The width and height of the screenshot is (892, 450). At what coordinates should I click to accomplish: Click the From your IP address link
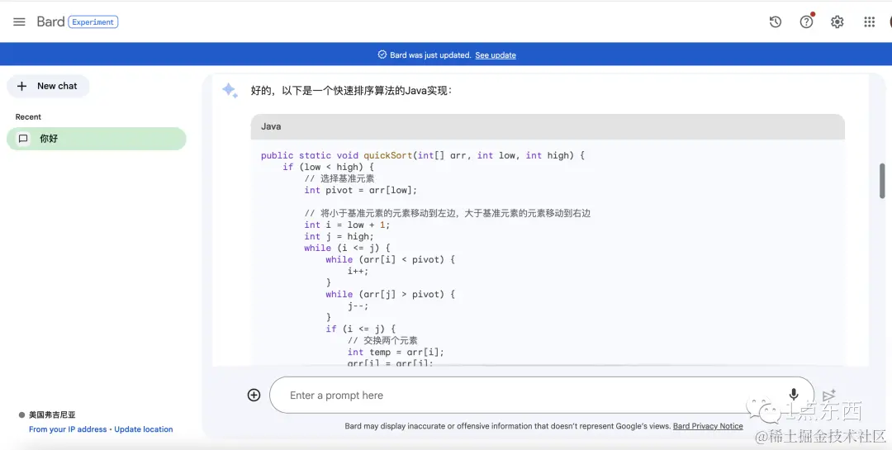pos(68,429)
